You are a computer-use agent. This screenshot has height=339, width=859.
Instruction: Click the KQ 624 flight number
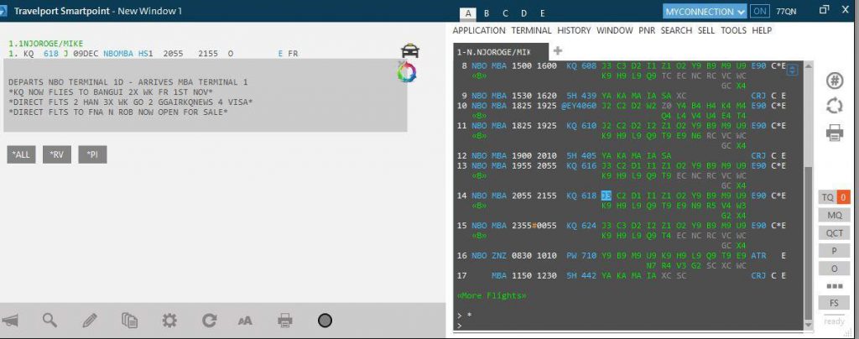(x=581, y=226)
